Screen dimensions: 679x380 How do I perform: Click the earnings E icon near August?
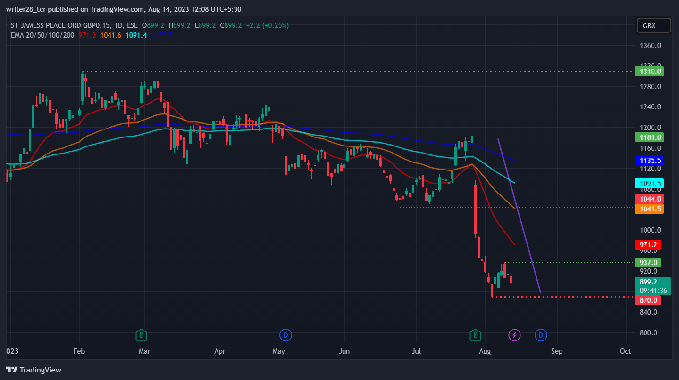475,335
